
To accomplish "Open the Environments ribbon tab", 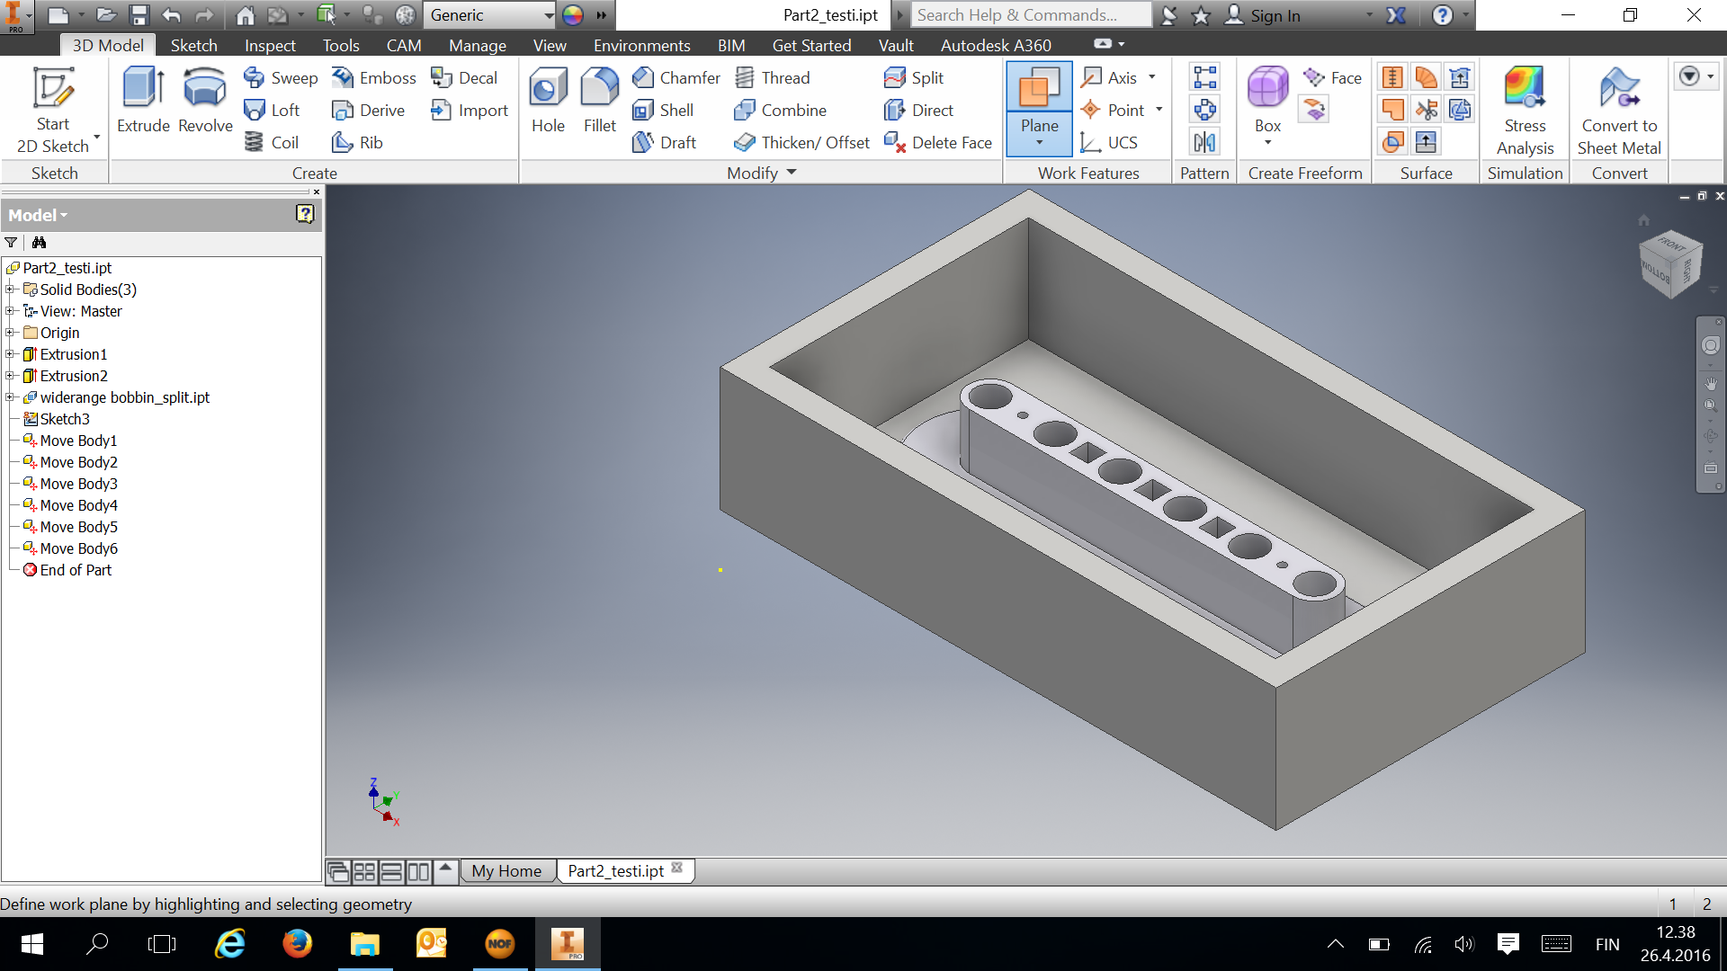I will (641, 45).
